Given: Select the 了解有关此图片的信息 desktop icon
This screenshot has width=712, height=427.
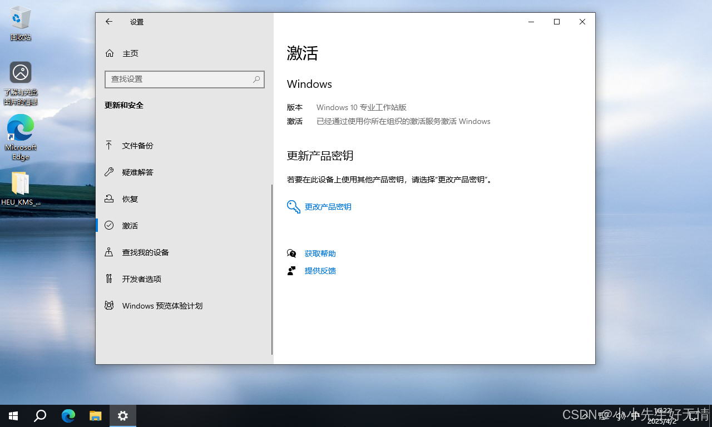Looking at the screenshot, I should (21, 83).
